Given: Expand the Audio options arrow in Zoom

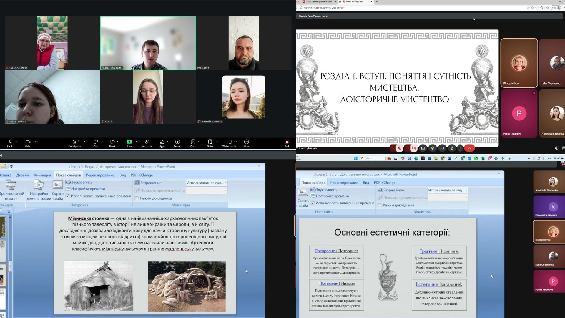Looking at the screenshot, I should (16, 142).
